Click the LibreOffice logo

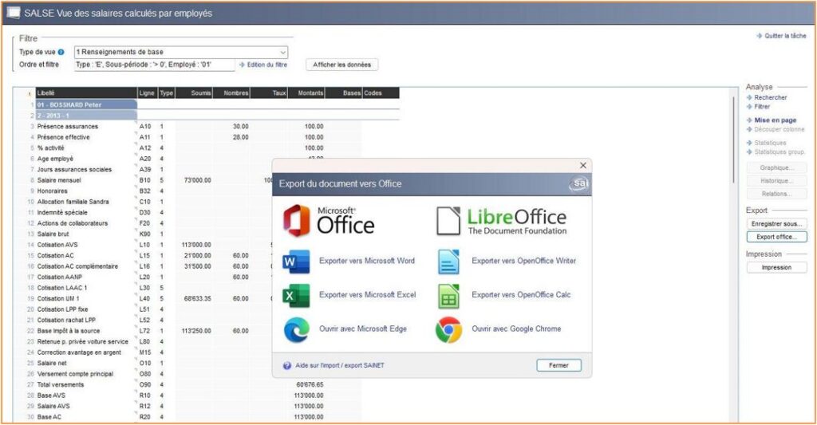[501, 221]
